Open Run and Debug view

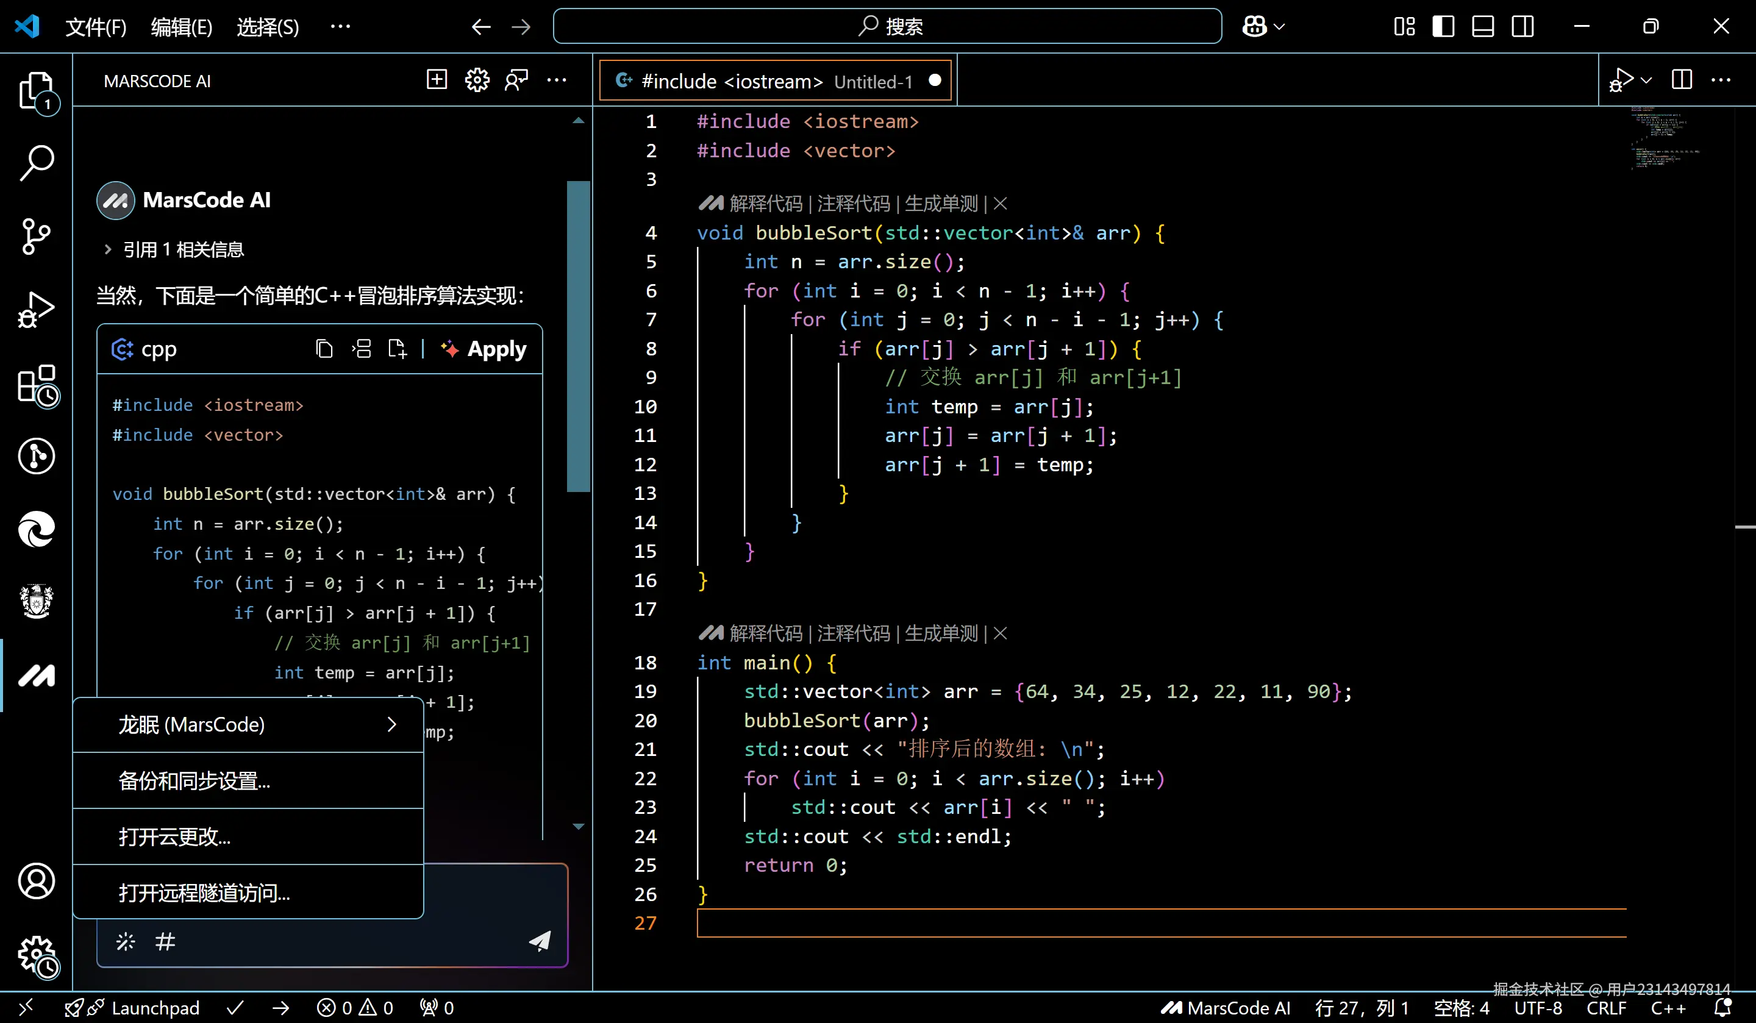coord(36,310)
